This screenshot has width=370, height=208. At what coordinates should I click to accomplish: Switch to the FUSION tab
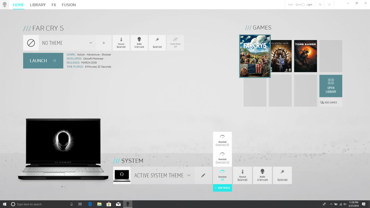[69, 5]
